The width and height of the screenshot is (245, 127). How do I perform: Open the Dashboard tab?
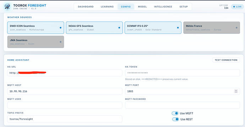86,7
